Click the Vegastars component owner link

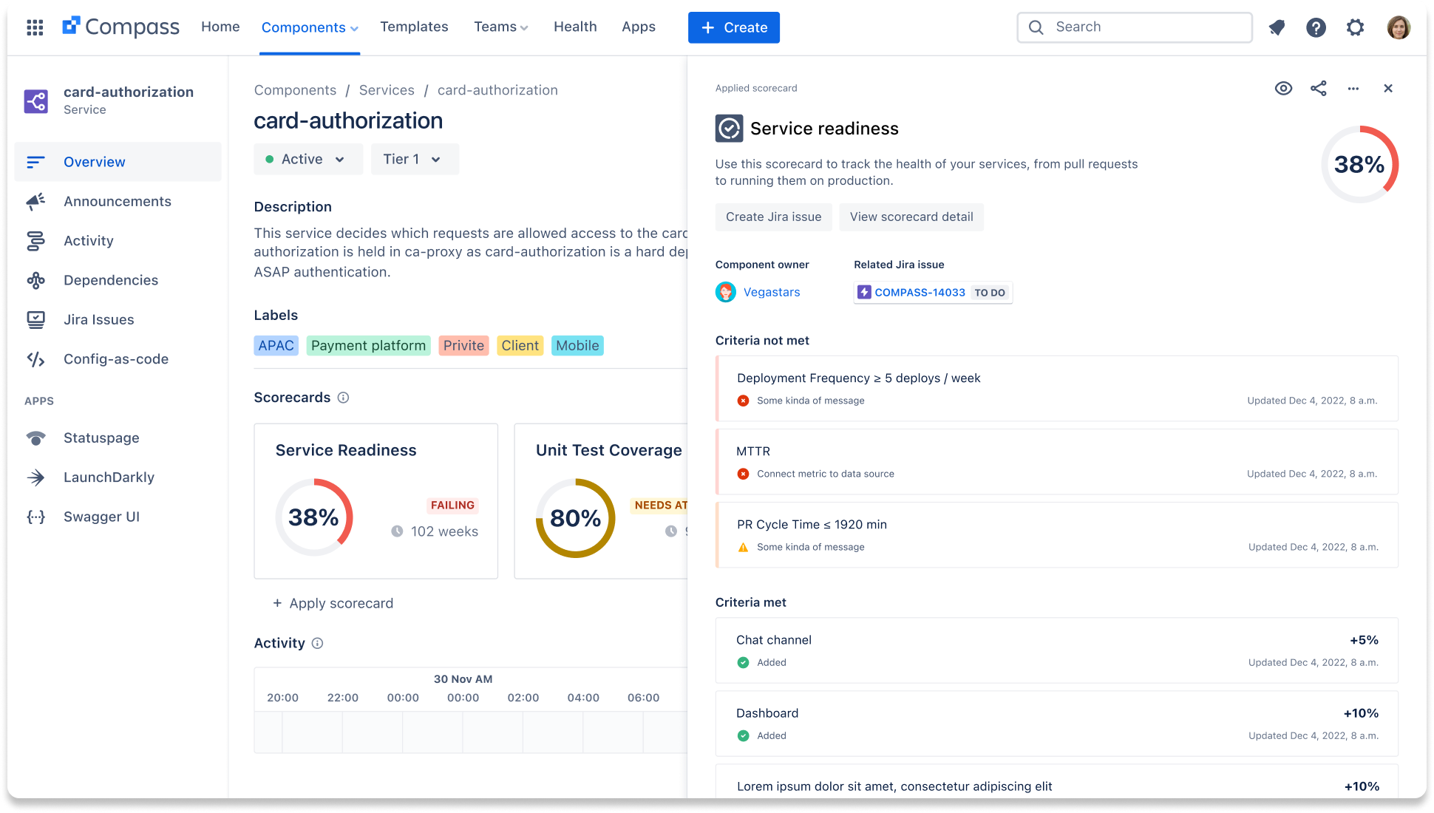772,291
